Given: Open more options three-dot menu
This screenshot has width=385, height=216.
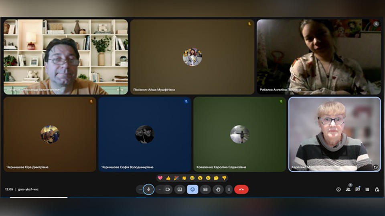Looking at the screenshot, I should click(229, 189).
